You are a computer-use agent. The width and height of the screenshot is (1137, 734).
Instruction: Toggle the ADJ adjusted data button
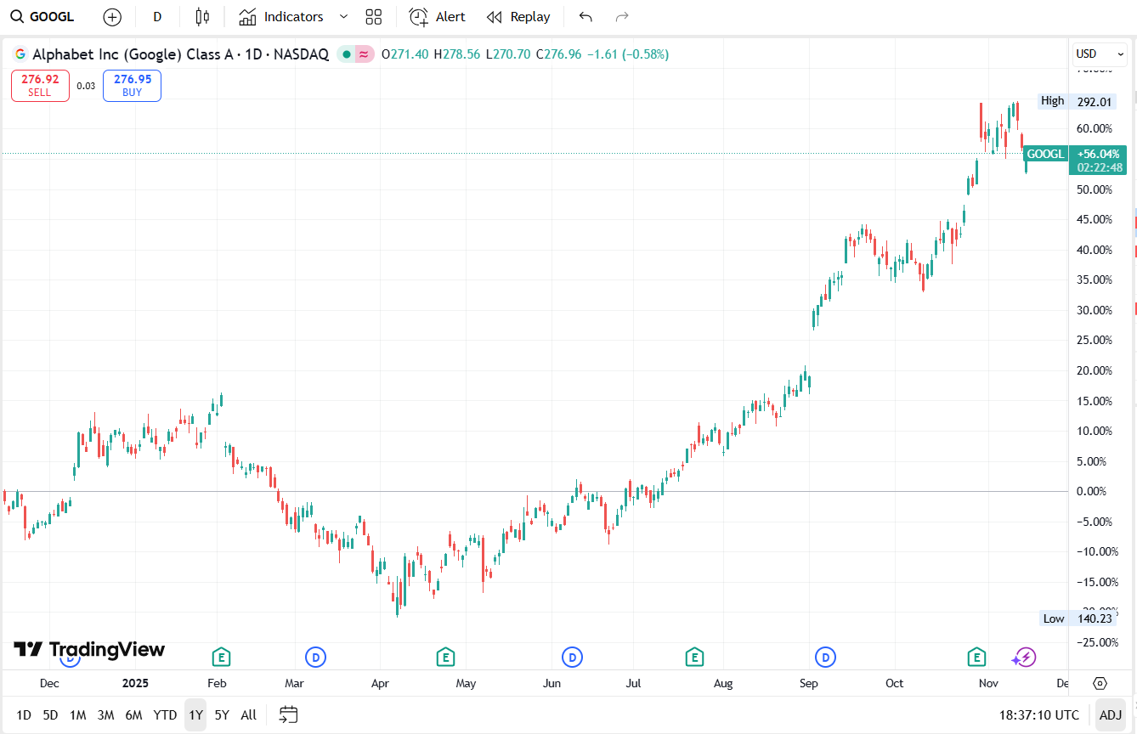(1111, 715)
